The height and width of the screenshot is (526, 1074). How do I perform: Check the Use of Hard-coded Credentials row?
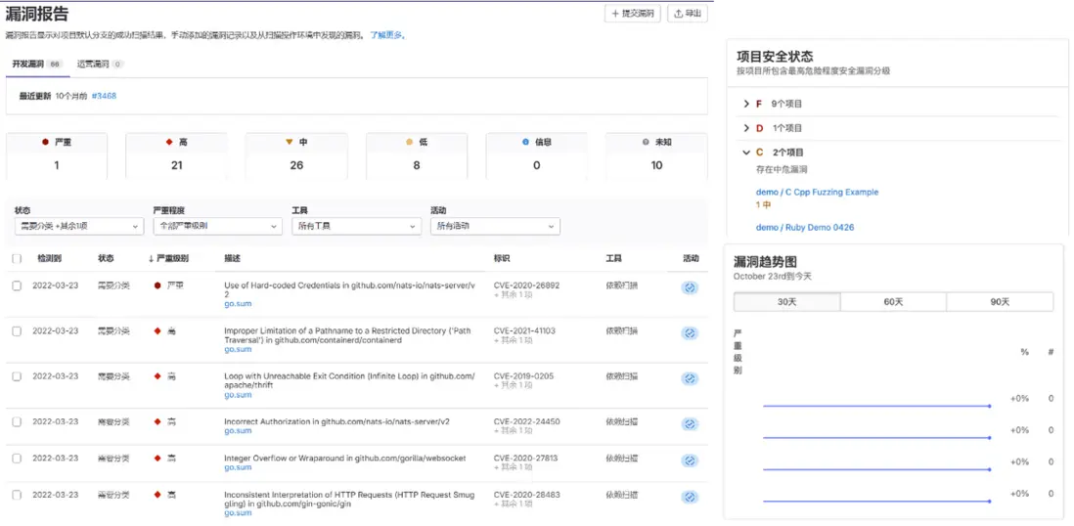click(18, 285)
